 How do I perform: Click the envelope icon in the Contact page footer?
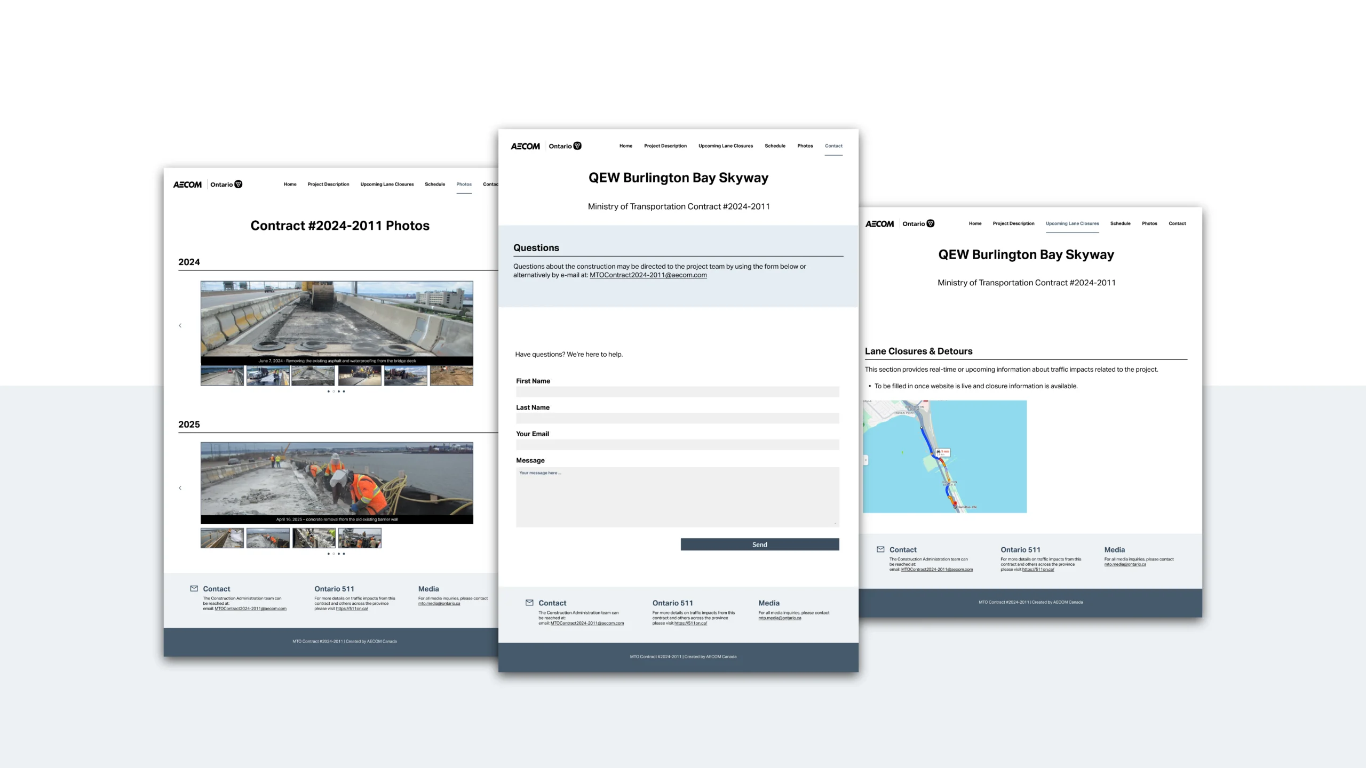pos(529,603)
